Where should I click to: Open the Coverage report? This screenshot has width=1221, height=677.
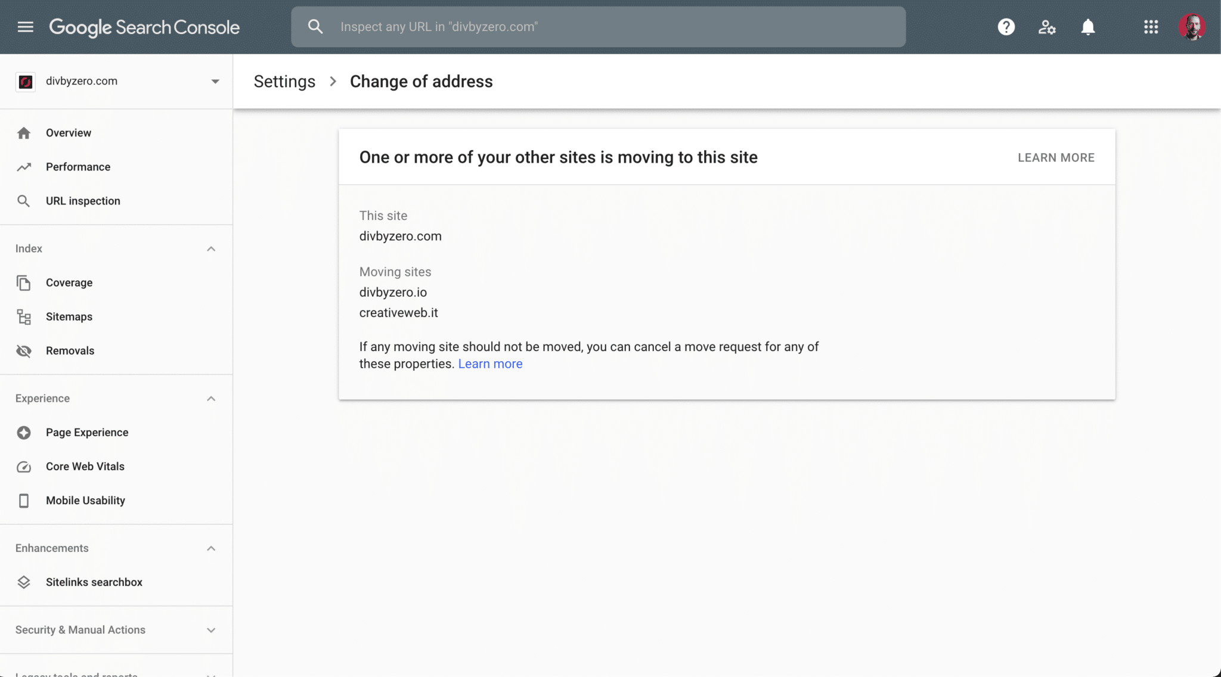coord(69,282)
